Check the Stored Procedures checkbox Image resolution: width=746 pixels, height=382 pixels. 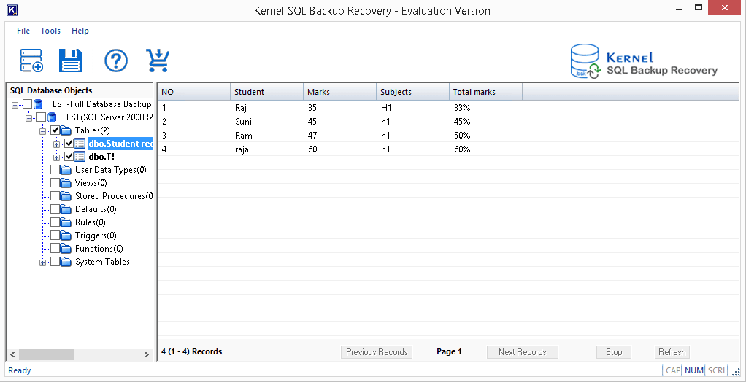point(55,196)
